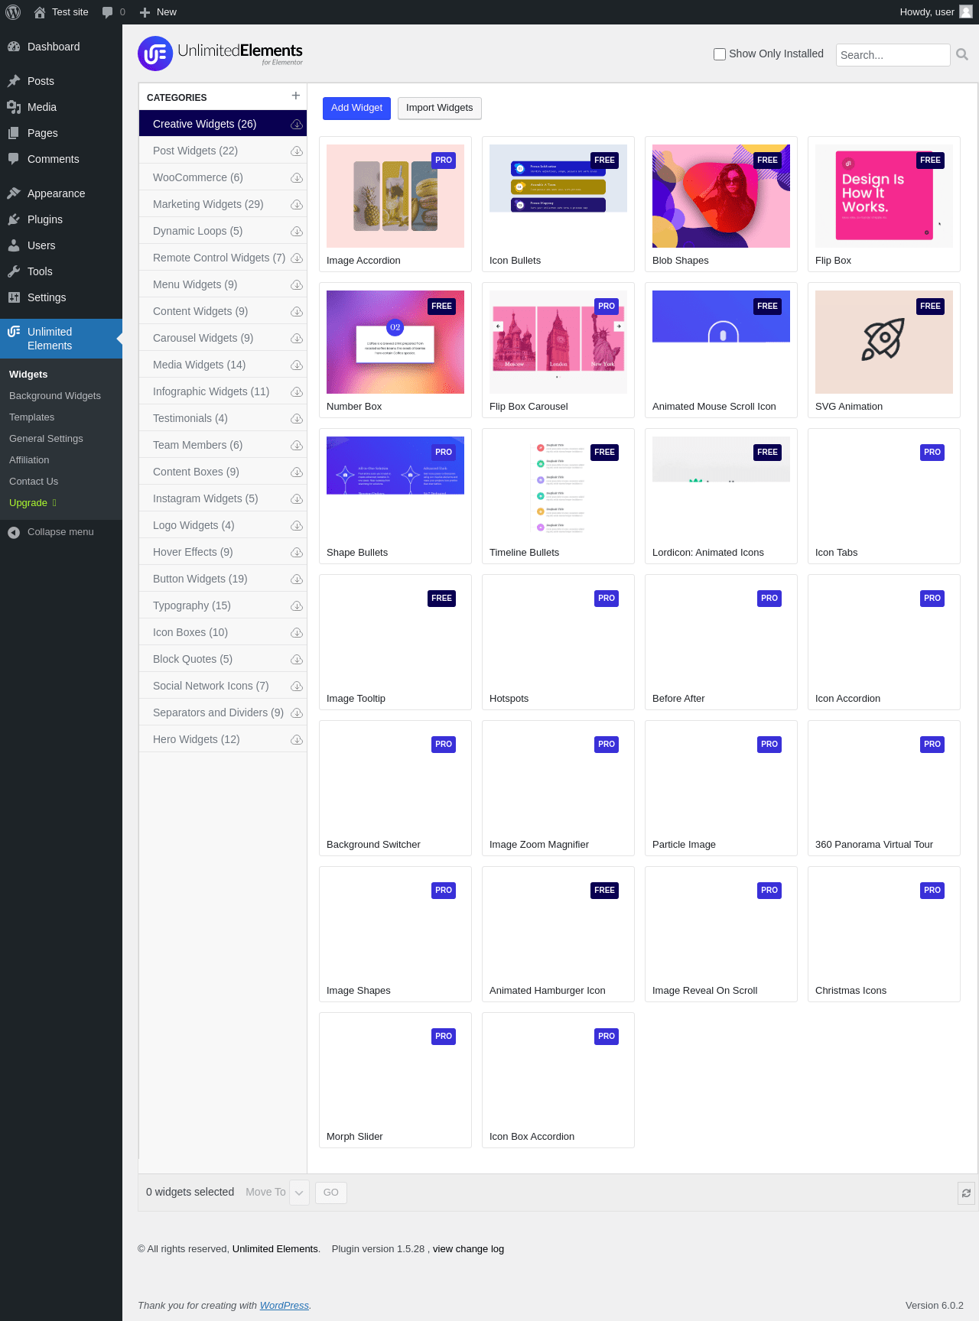Image resolution: width=979 pixels, height=1321 pixels.
Task: Follow the WordPress footer link
Action: [x=285, y=1306]
